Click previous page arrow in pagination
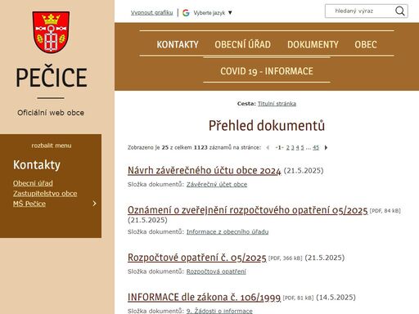The image size is (419, 314). 268,148
